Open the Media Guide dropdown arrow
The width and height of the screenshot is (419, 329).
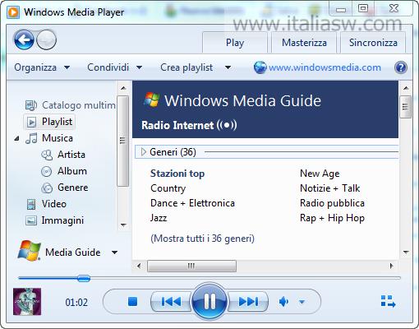point(115,253)
